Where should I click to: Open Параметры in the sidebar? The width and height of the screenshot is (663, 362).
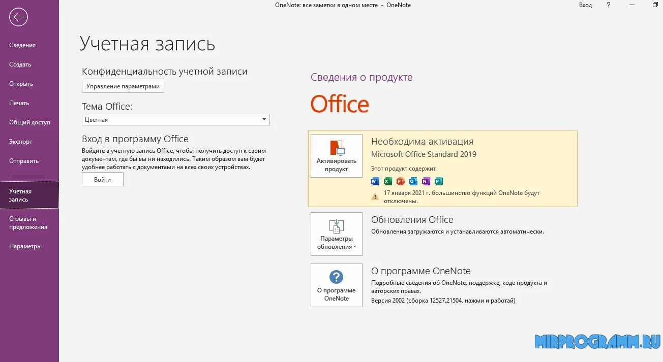click(x=29, y=246)
